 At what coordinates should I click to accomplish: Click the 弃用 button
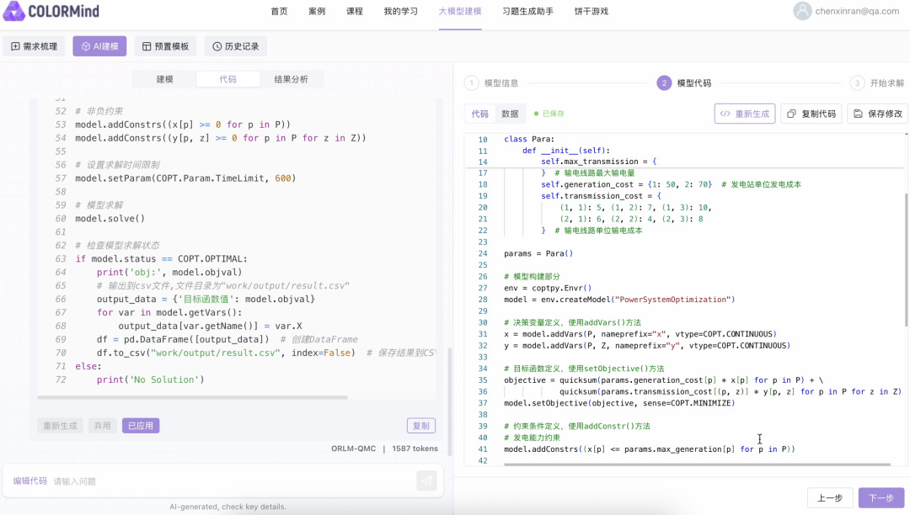point(102,426)
